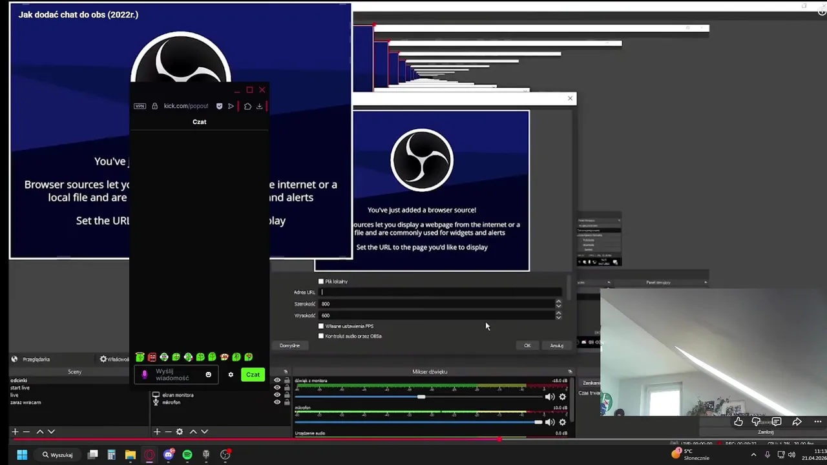Enable Kontroluj audio przez OBSa checkbox
The image size is (827, 465).
[321, 336]
